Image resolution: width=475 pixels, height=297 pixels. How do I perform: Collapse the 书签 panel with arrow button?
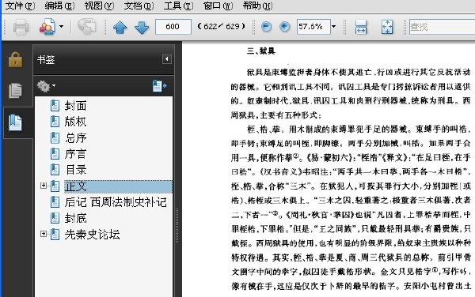pos(166,59)
